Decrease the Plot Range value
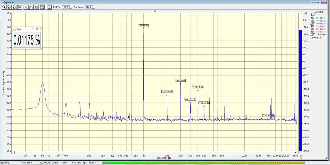Viewport: 330px width, 165px height. pyautogui.click(x=94, y=8)
